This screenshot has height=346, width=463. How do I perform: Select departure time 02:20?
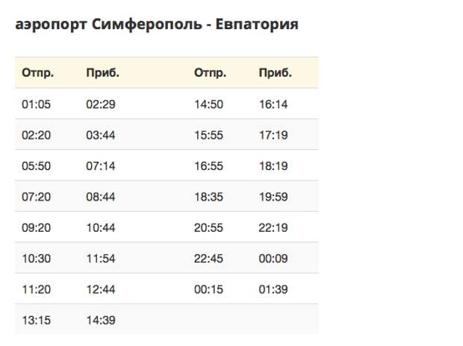[36, 135]
